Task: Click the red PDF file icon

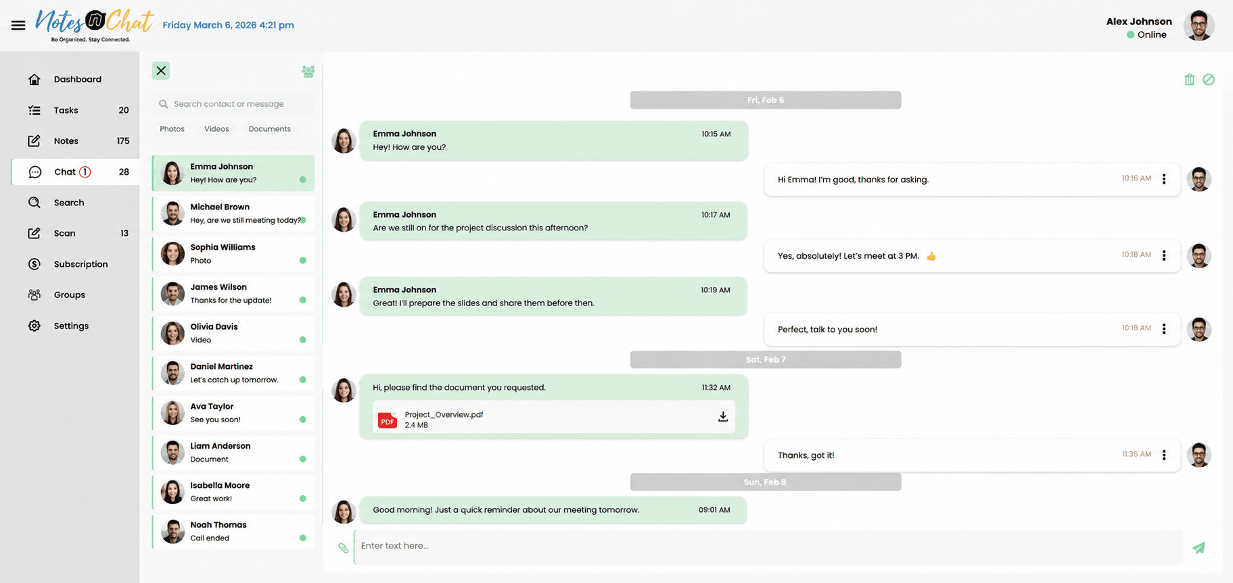Action: pos(388,420)
